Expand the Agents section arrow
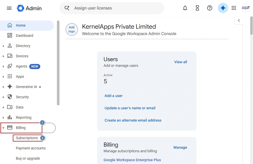 pyautogui.click(x=3, y=66)
